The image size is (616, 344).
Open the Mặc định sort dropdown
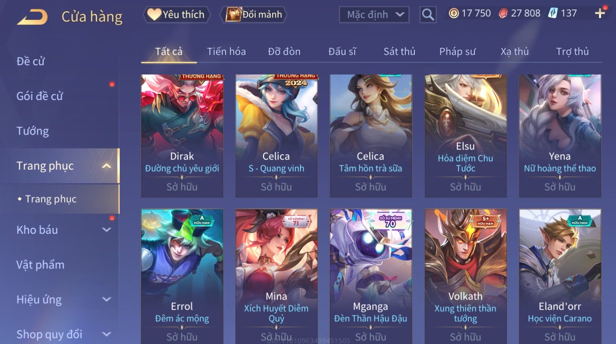374,15
